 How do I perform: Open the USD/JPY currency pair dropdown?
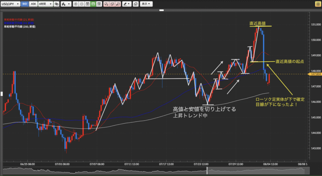click(10, 4)
